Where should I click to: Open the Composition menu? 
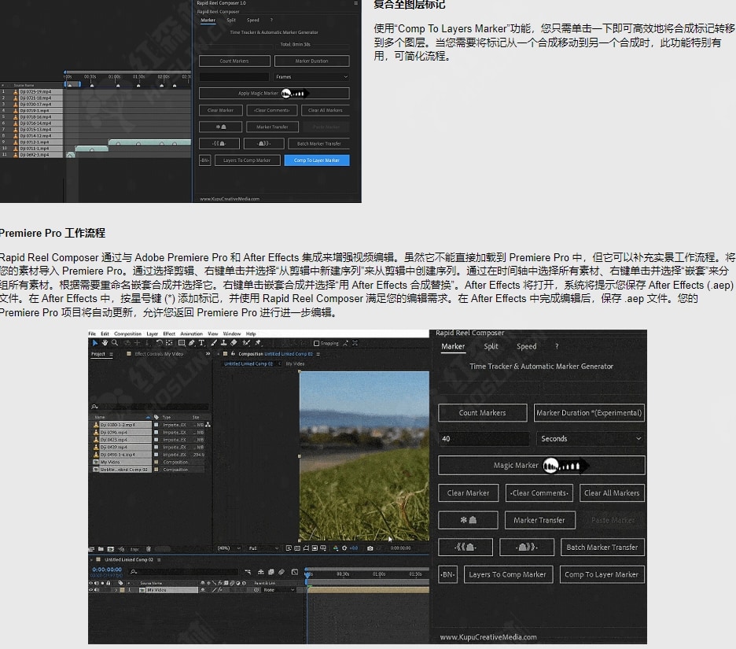[127, 334]
